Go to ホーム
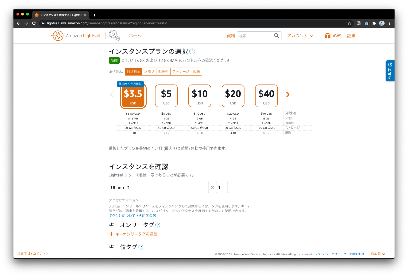This screenshot has height=276, width=408. pyautogui.click(x=135, y=36)
